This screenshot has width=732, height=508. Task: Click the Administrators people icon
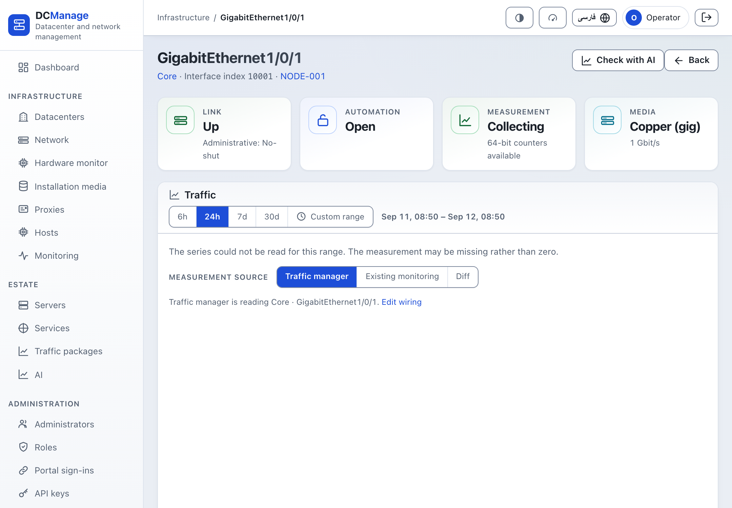click(x=23, y=424)
